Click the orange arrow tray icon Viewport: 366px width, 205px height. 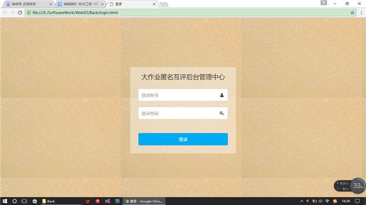(x=307, y=201)
